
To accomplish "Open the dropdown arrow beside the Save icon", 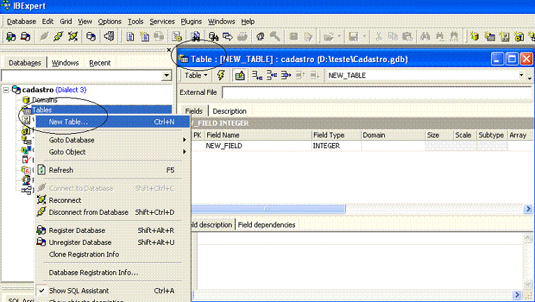I will [x=364, y=36].
